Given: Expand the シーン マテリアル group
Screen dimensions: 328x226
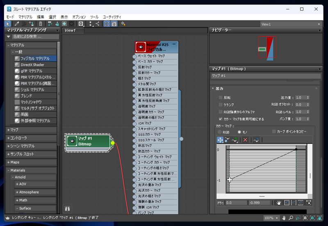Looking at the screenshot, I should pyautogui.click(x=8, y=146).
